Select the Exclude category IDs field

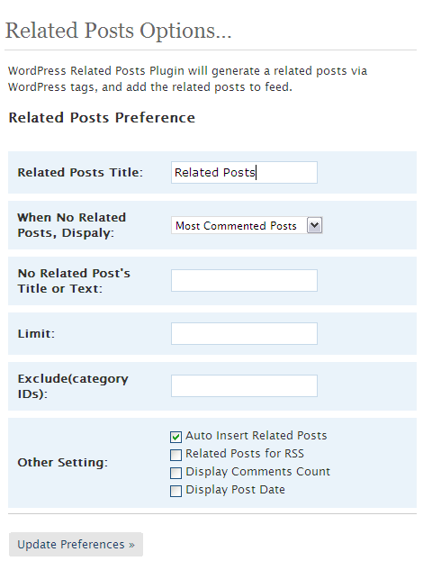244,385
